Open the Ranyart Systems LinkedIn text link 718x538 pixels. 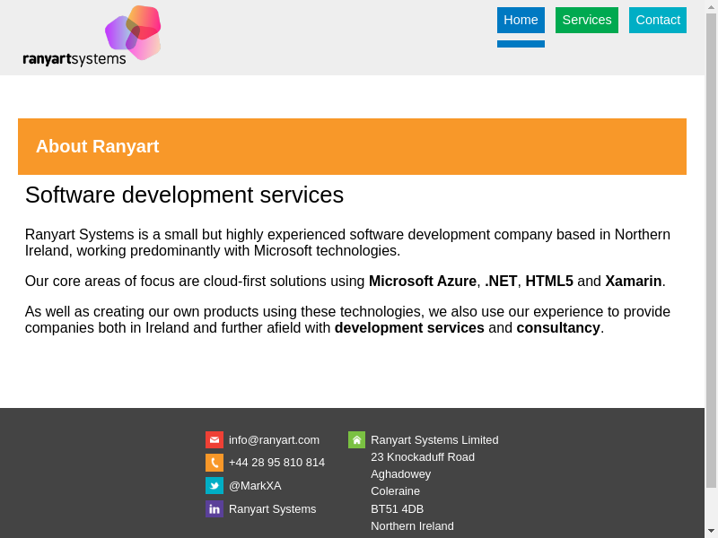coord(272,508)
